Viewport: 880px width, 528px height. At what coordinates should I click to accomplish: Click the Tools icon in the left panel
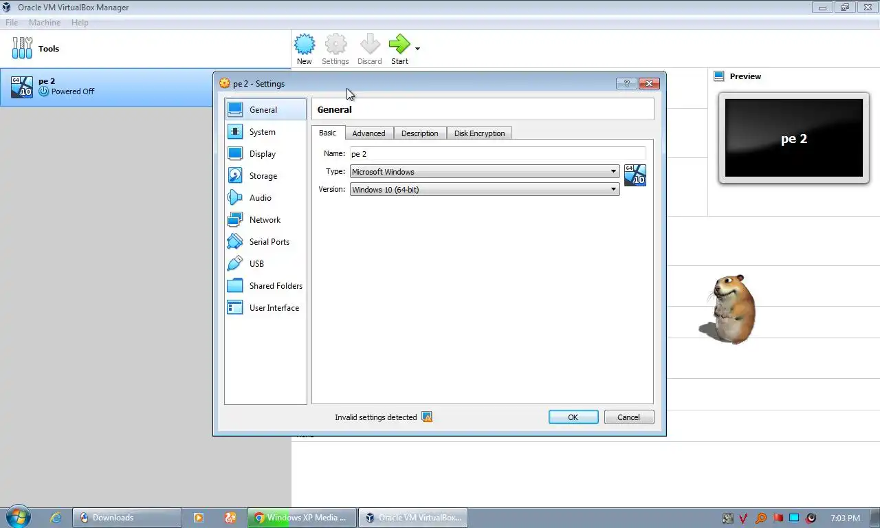click(22, 48)
